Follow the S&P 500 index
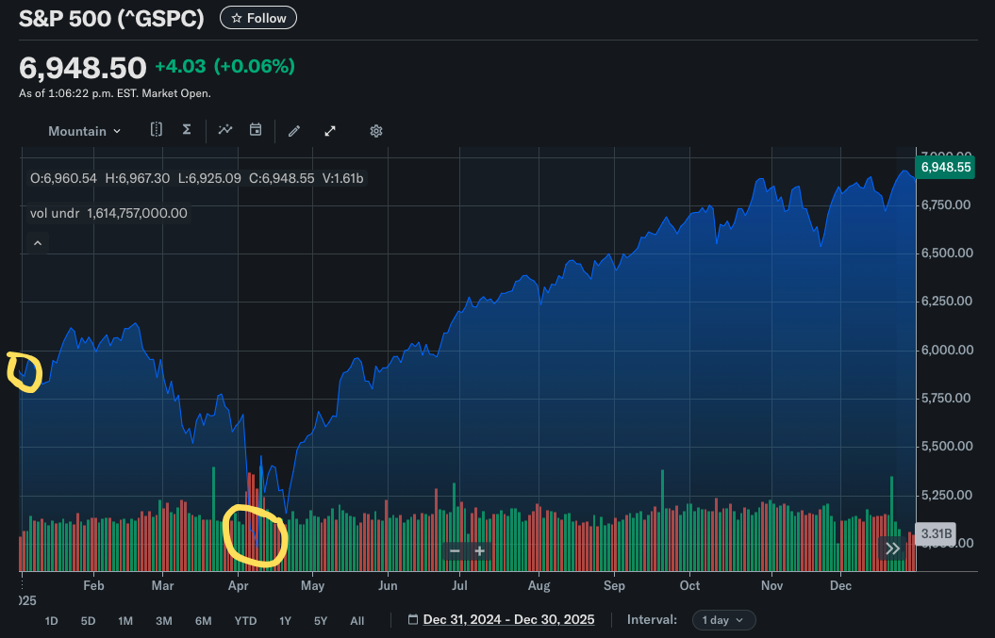This screenshot has width=995, height=638. [x=258, y=19]
